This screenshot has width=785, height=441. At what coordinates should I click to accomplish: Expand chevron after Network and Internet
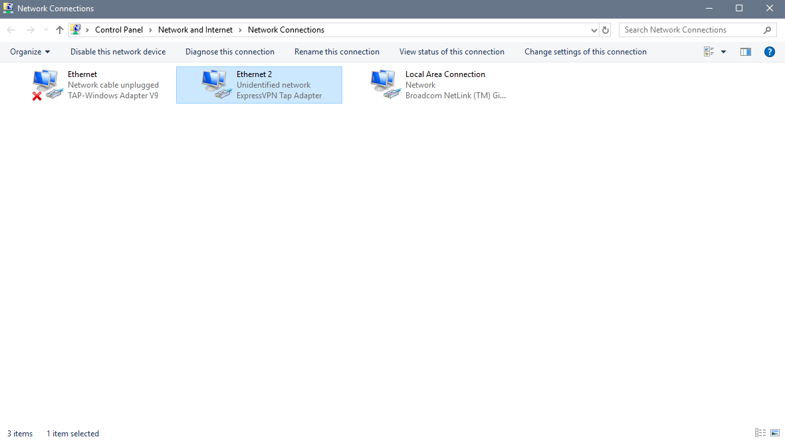241,30
